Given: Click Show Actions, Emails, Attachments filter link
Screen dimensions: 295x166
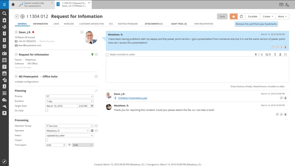Looking at the screenshot, I should (258, 86).
